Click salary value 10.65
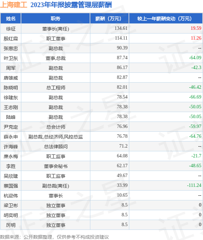 [x=122, y=195]
